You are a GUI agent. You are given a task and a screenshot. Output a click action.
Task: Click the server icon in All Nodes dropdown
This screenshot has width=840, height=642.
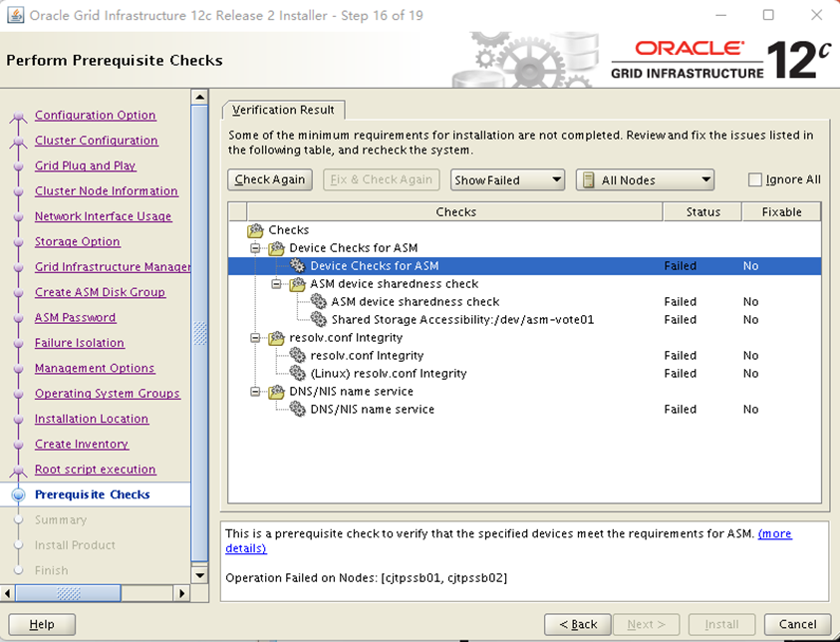588,180
